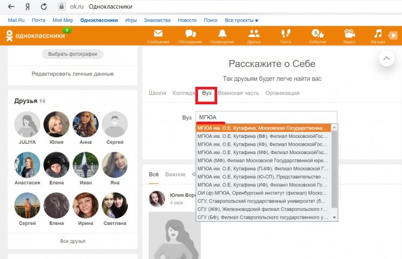Click the padlock security icon
Image resolution: width=402 pixels, height=259 pixels.
(x=62, y=7)
